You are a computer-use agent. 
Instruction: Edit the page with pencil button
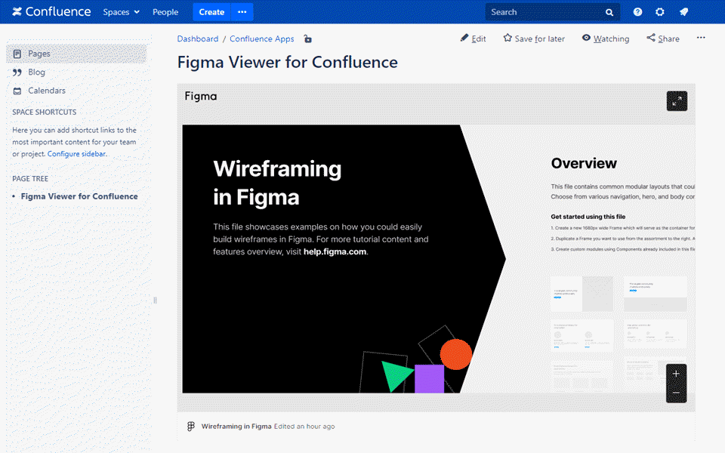pos(473,39)
